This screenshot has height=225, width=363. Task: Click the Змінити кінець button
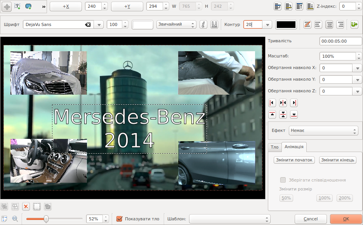pos(337,160)
